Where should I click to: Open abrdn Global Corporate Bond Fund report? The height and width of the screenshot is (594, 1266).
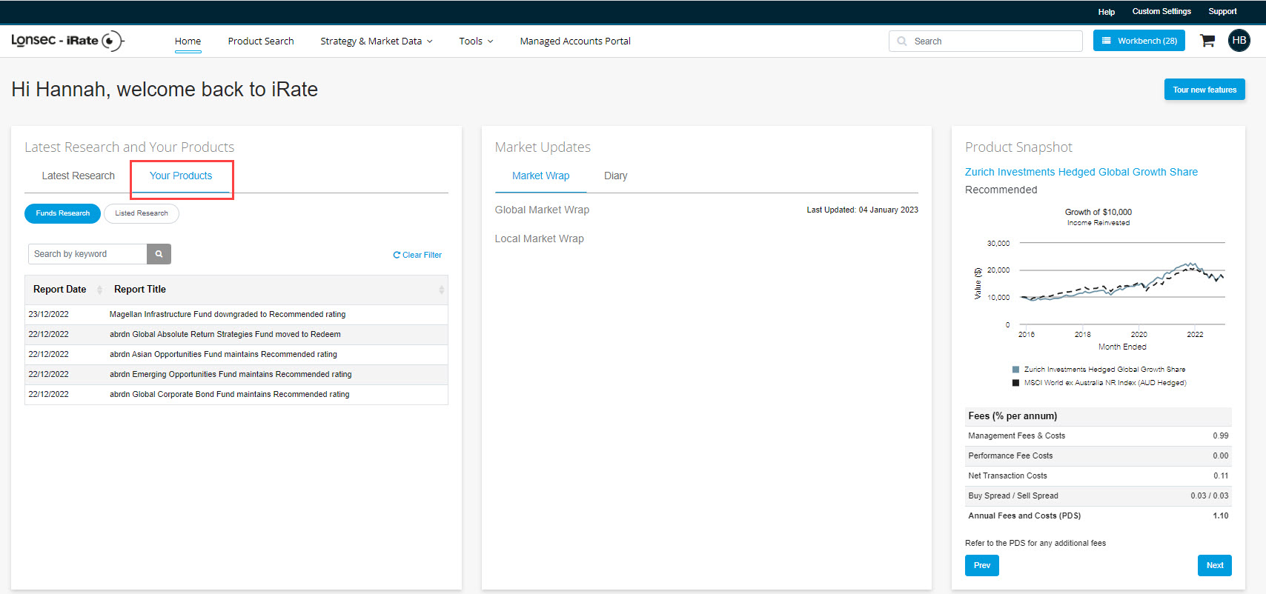[x=230, y=395]
